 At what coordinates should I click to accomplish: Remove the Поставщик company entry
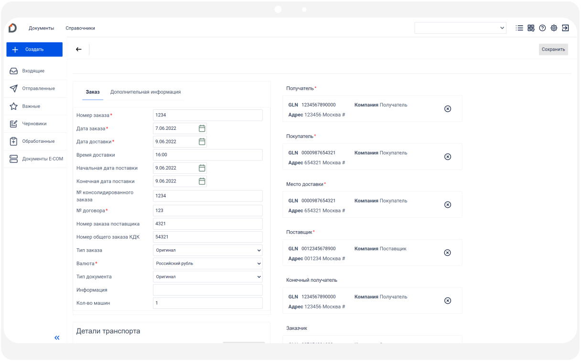[448, 253]
